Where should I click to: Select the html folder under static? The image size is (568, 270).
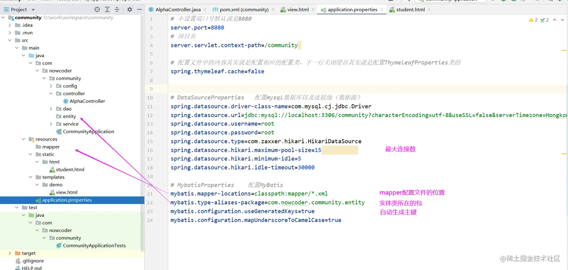coord(54,162)
